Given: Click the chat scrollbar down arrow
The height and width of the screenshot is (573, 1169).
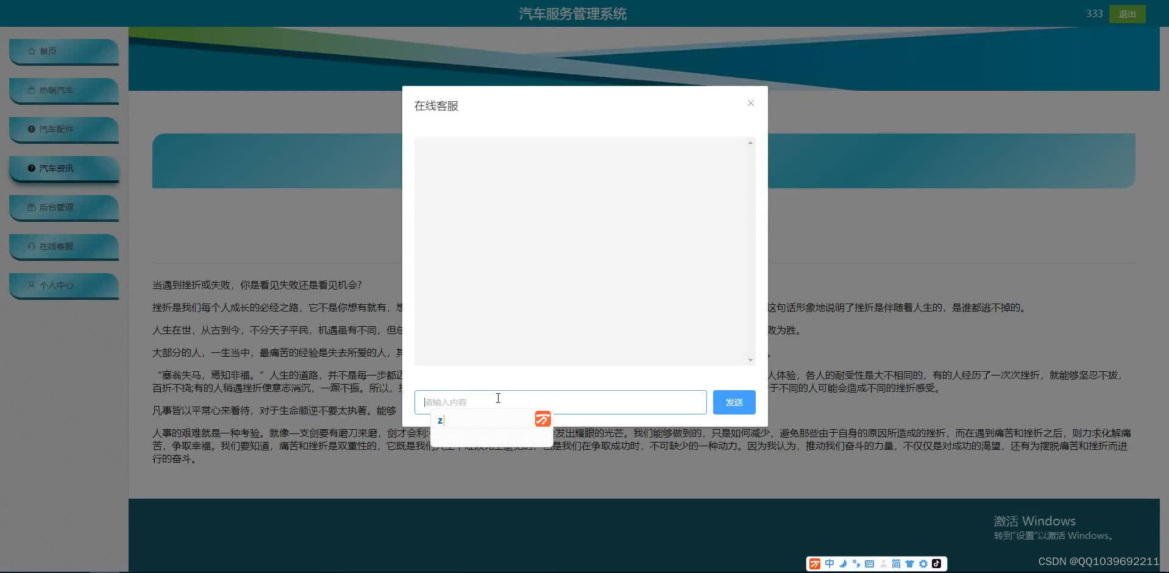Looking at the screenshot, I should [x=750, y=360].
